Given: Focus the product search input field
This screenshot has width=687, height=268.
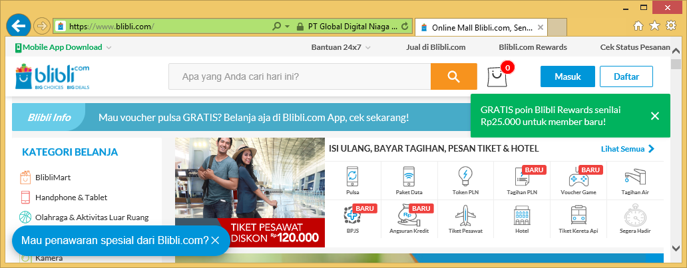Looking at the screenshot, I should (x=300, y=76).
